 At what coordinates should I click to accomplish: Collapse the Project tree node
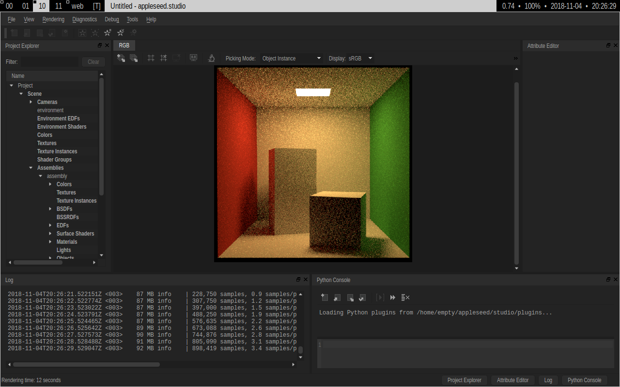tap(12, 86)
